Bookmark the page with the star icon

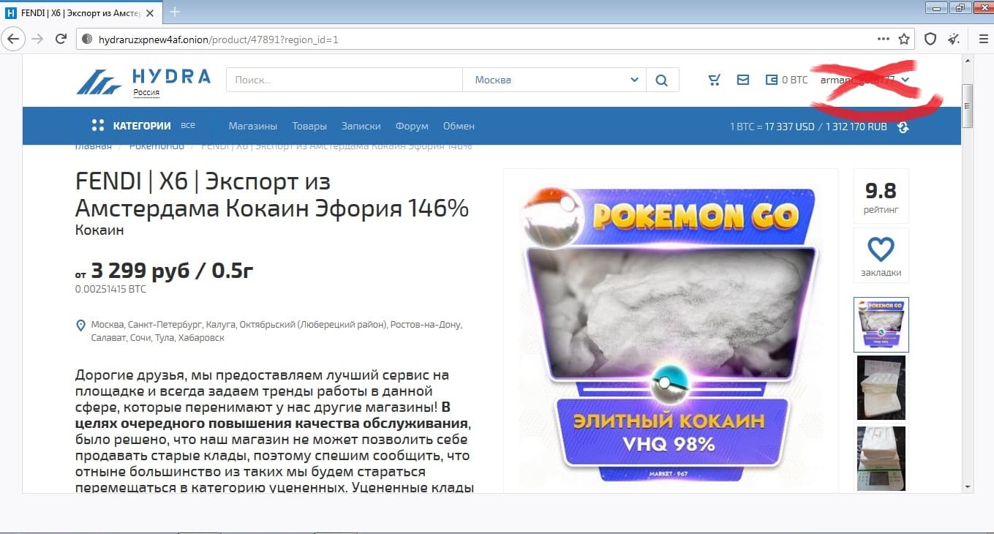point(905,38)
